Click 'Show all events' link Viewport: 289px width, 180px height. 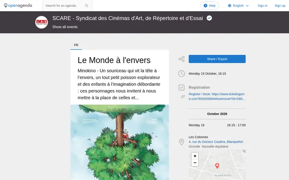click(x=65, y=27)
